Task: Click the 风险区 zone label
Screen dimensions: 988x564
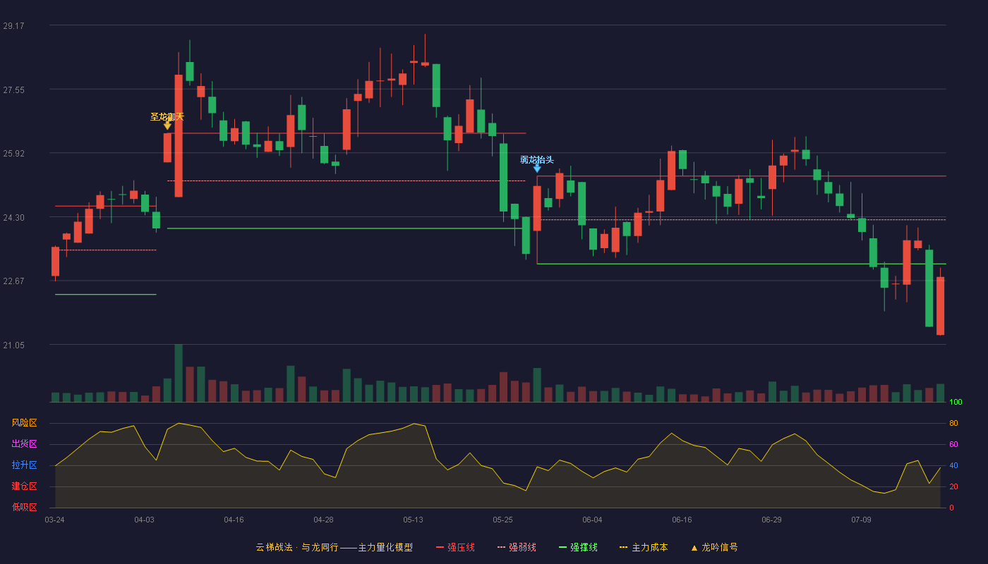Action: (x=24, y=423)
